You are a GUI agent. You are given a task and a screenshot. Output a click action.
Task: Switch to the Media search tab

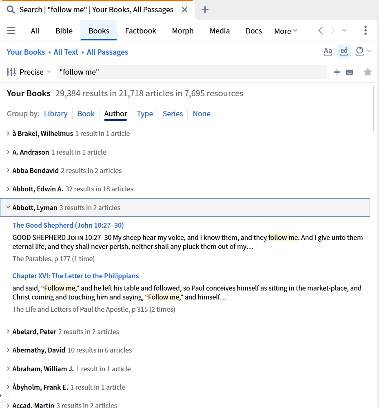(x=219, y=31)
